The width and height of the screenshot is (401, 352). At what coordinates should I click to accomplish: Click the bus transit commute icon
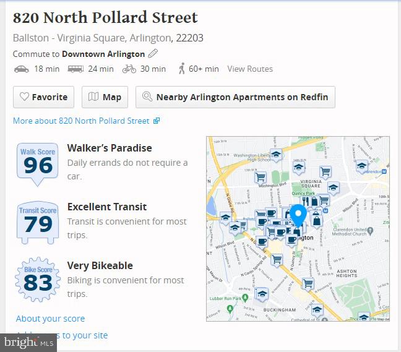(x=75, y=69)
